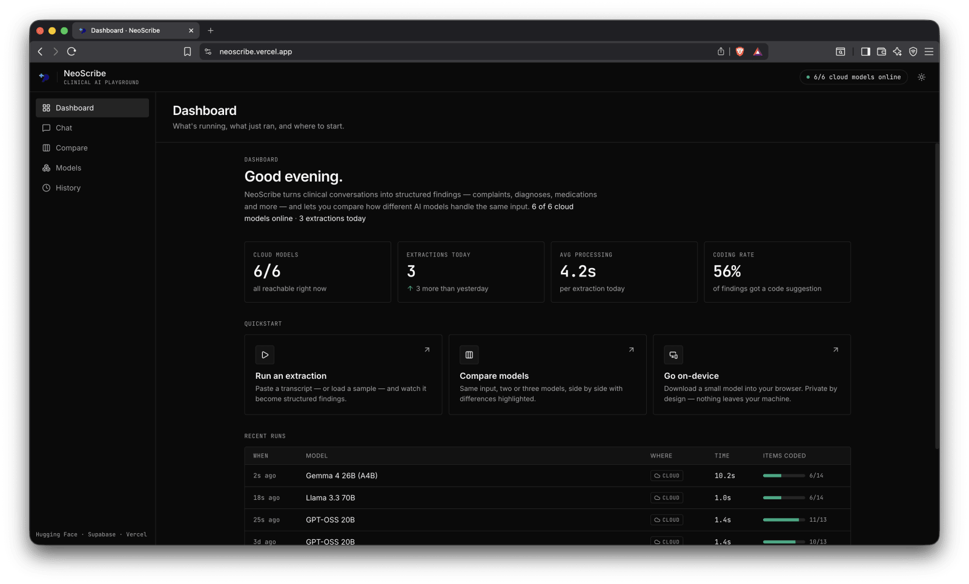Open the Compare models card
The image size is (969, 584).
(x=547, y=375)
